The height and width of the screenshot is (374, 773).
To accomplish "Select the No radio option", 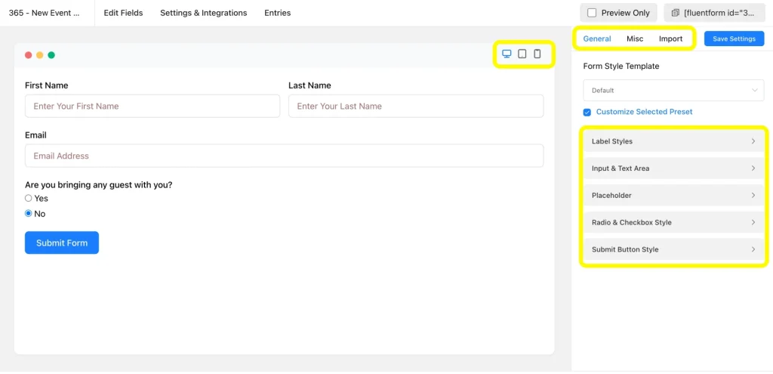I will [29, 214].
